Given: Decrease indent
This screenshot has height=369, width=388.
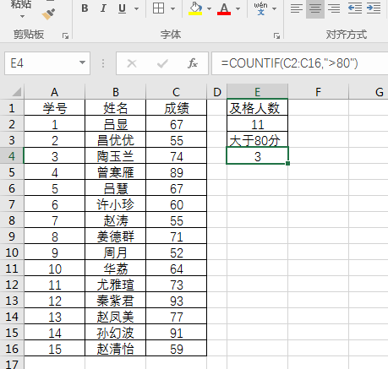Looking at the screenshot, I should coord(355,8).
